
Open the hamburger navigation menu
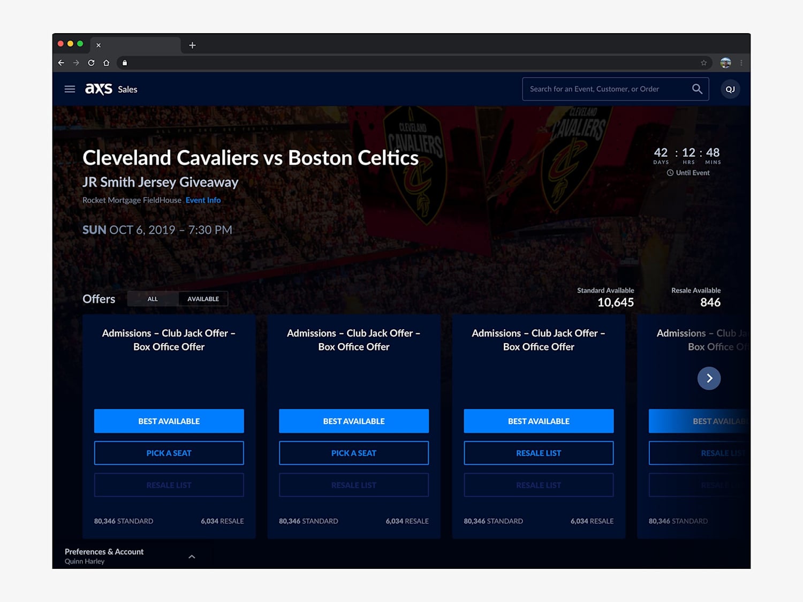[x=70, y=89]
